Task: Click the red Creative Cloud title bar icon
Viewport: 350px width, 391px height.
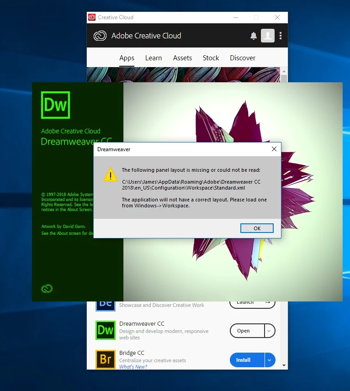Action: (x=92, y=17)
